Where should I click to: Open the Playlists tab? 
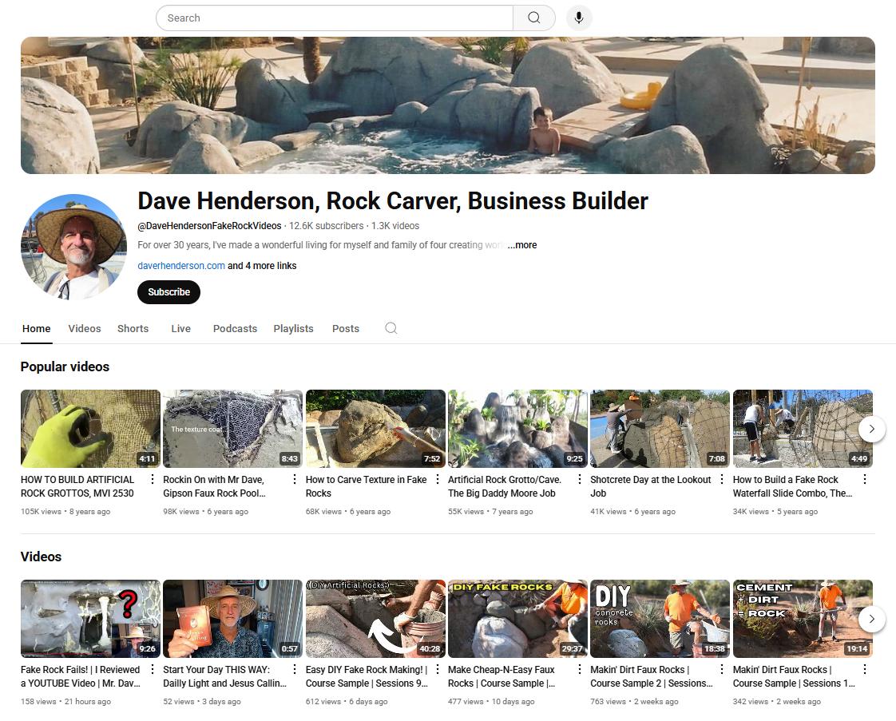(x=293, y=328)
